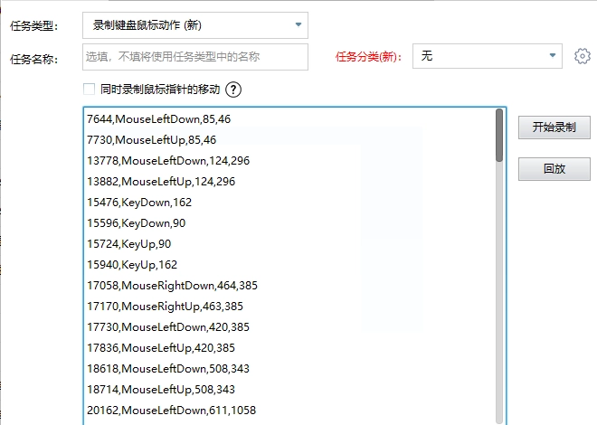
Task: Click the action list scrollbar thumb
Action: [499, 136]
